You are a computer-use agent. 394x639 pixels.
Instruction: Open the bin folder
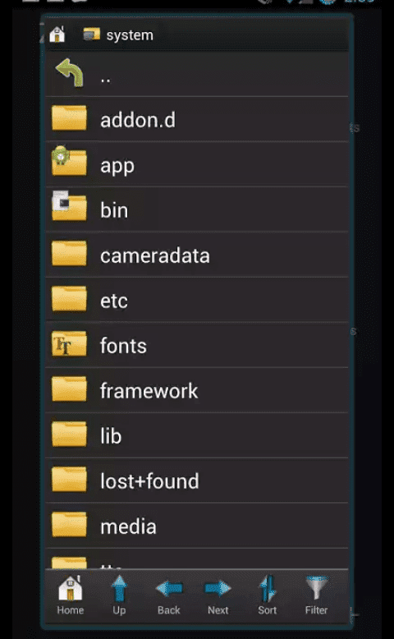tap(197, 210)
